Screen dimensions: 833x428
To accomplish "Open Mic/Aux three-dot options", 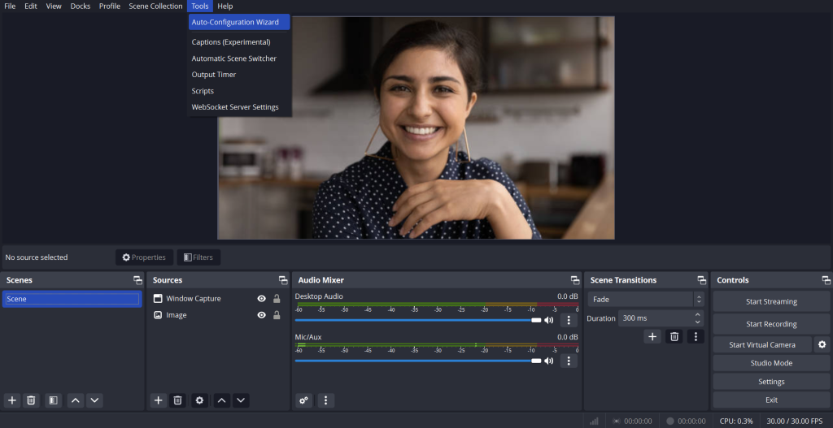I will (x=569, y=361).
